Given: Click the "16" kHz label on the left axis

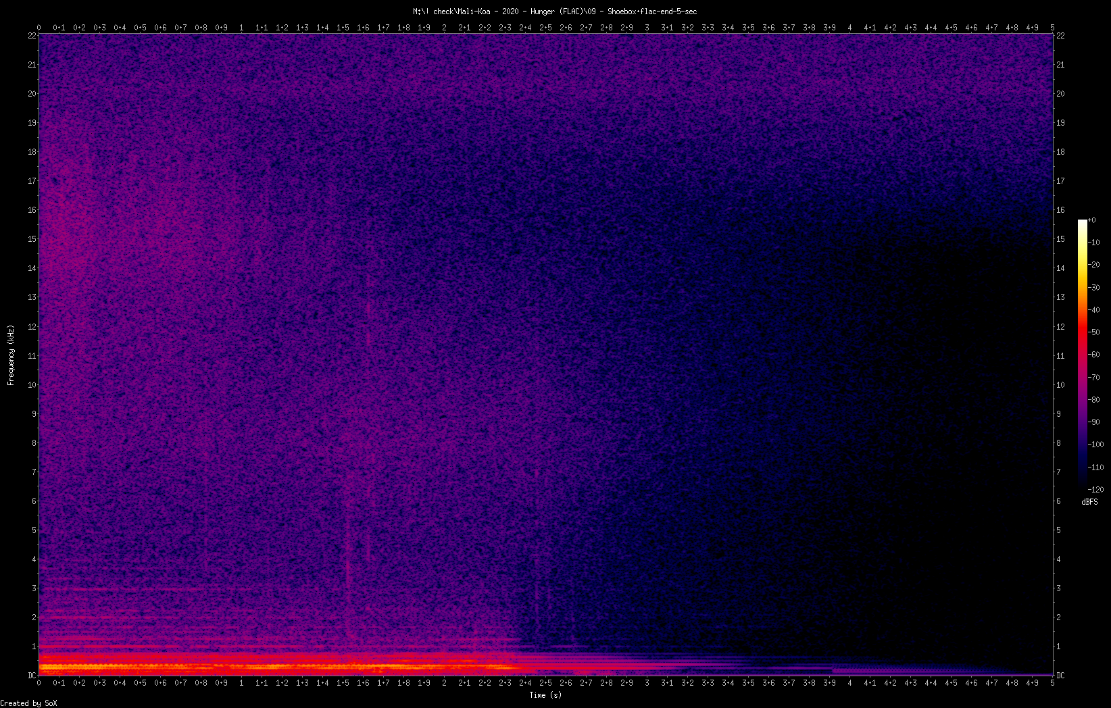Looking at the screenshot, I should (32, 210).
